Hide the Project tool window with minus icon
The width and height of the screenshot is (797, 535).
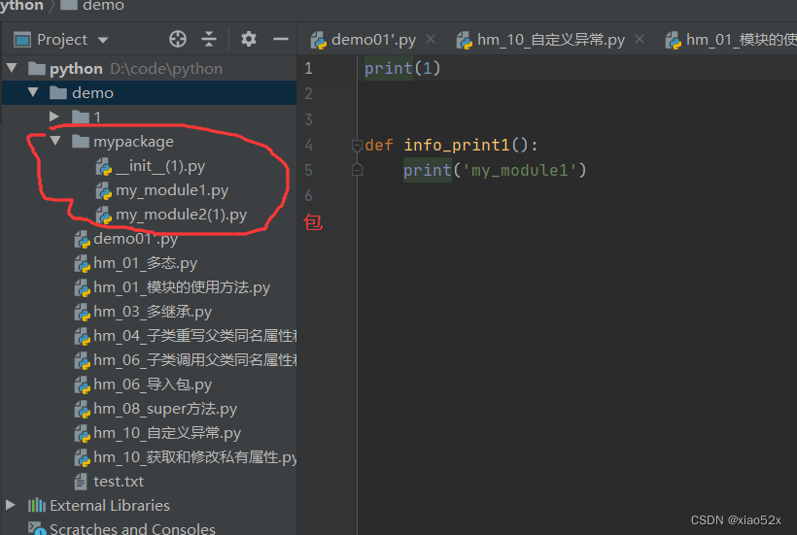click(x=281, y=39)
